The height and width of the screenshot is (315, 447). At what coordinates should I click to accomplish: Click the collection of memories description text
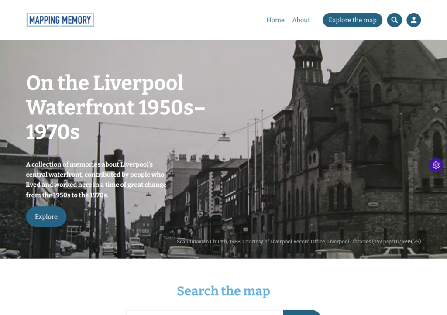coord(96,179)
